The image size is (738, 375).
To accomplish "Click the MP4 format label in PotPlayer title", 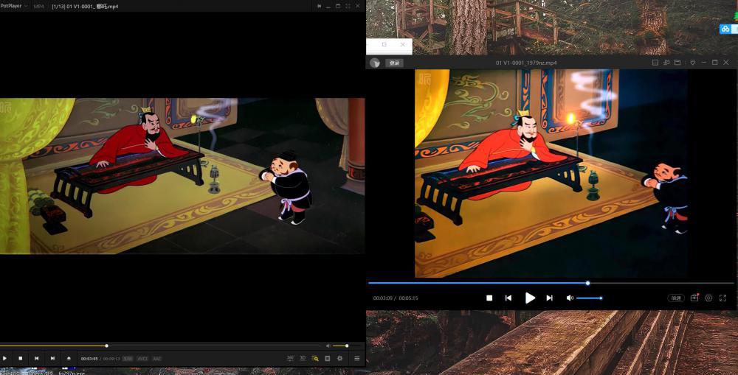I will (39, 7).
